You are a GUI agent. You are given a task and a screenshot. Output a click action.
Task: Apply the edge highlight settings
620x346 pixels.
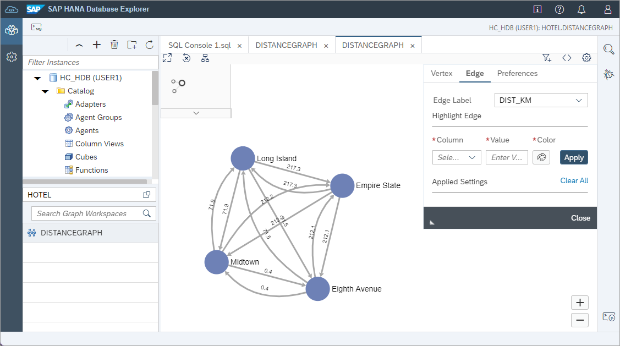coord(574,157)
